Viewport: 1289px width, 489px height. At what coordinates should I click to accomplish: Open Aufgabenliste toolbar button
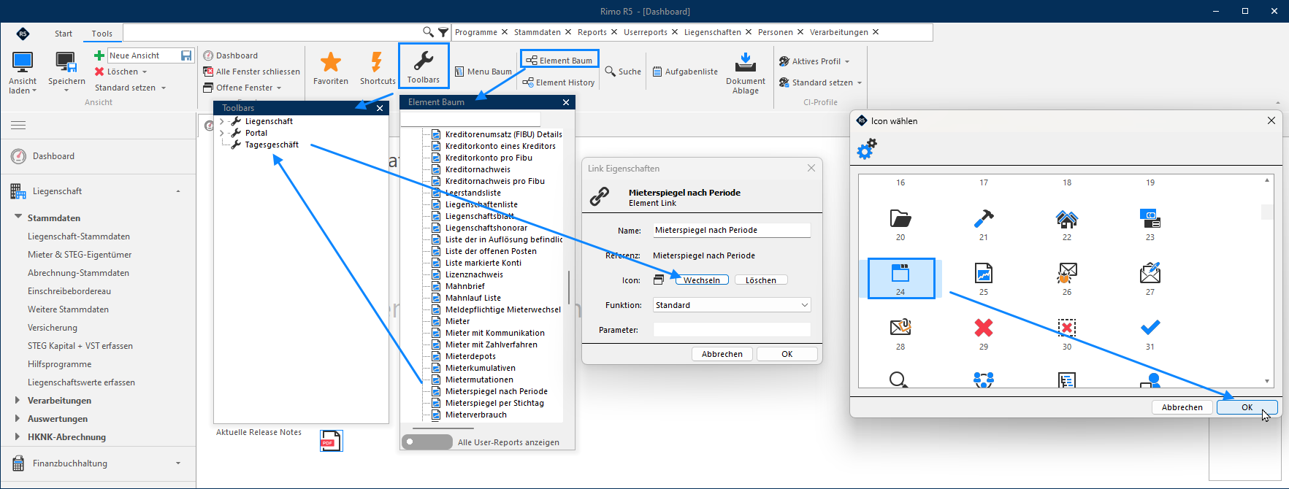point(685,72)
